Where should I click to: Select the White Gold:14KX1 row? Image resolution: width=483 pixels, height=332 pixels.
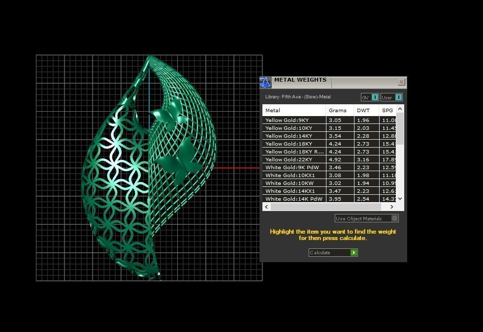(x=329, y=191)
